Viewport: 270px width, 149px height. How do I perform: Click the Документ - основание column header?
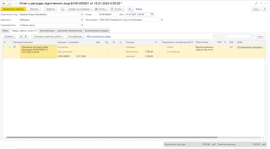click(75, 42)
